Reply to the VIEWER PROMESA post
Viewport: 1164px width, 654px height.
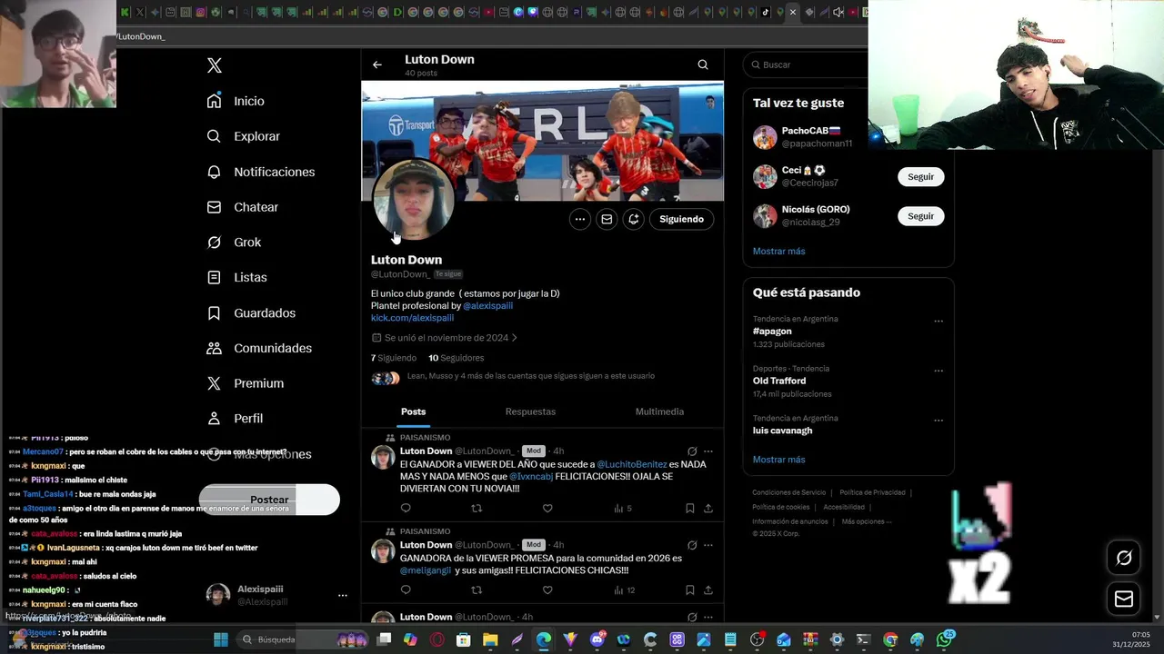coord(406,590)
